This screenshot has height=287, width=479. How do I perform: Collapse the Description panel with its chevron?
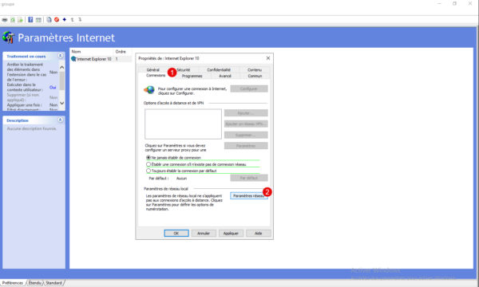60,120
